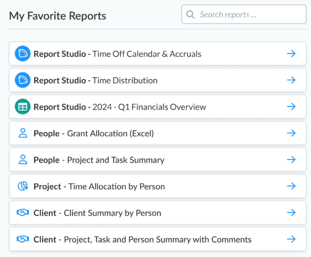Open Project - Time Allocation by Person
Viewport: 311px width, 257px height.
(158, 186)
